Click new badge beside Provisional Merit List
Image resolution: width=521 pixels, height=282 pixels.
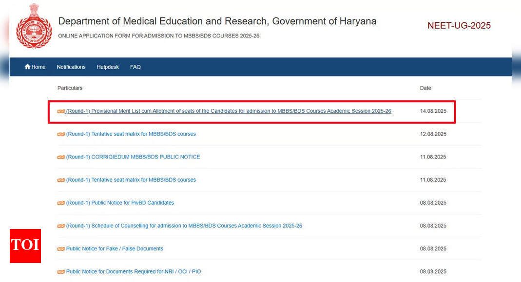[x=61, y=111]
